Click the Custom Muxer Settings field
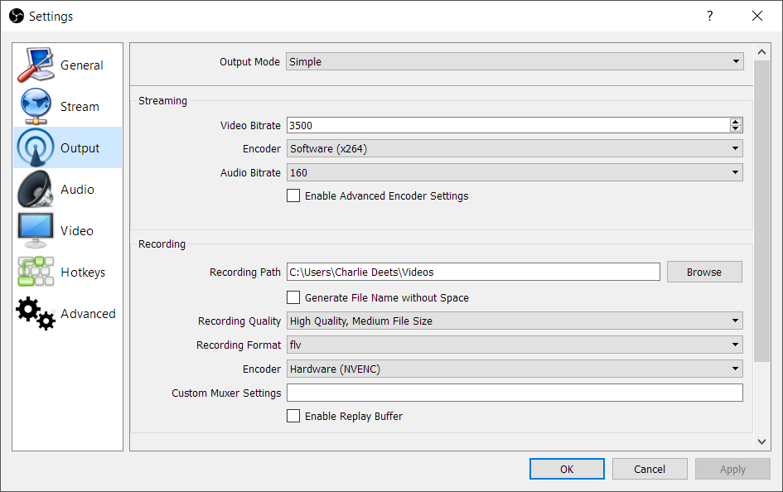 click(515, 393)
